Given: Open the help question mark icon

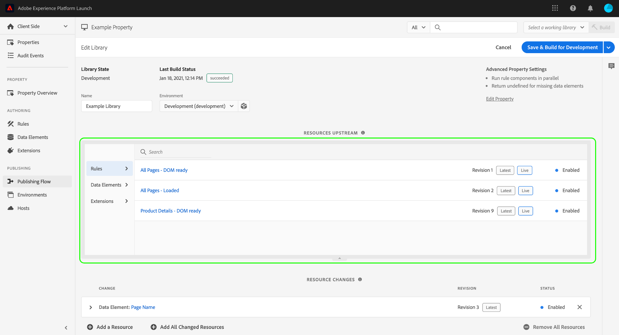Looking at the screenshot, I should [573, 8].
